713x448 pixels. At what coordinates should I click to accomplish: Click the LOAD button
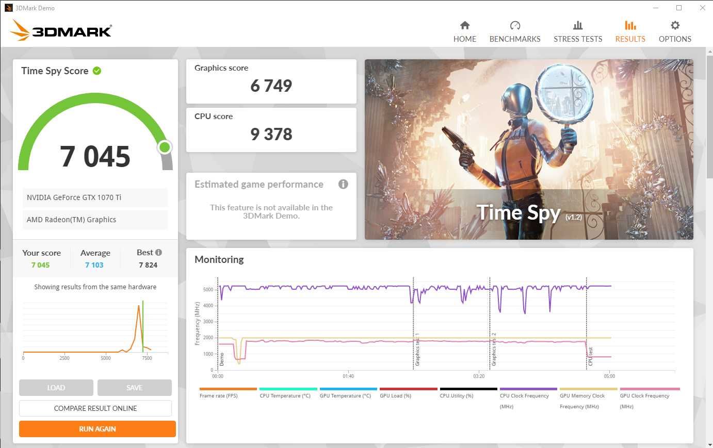pos(56,388)
